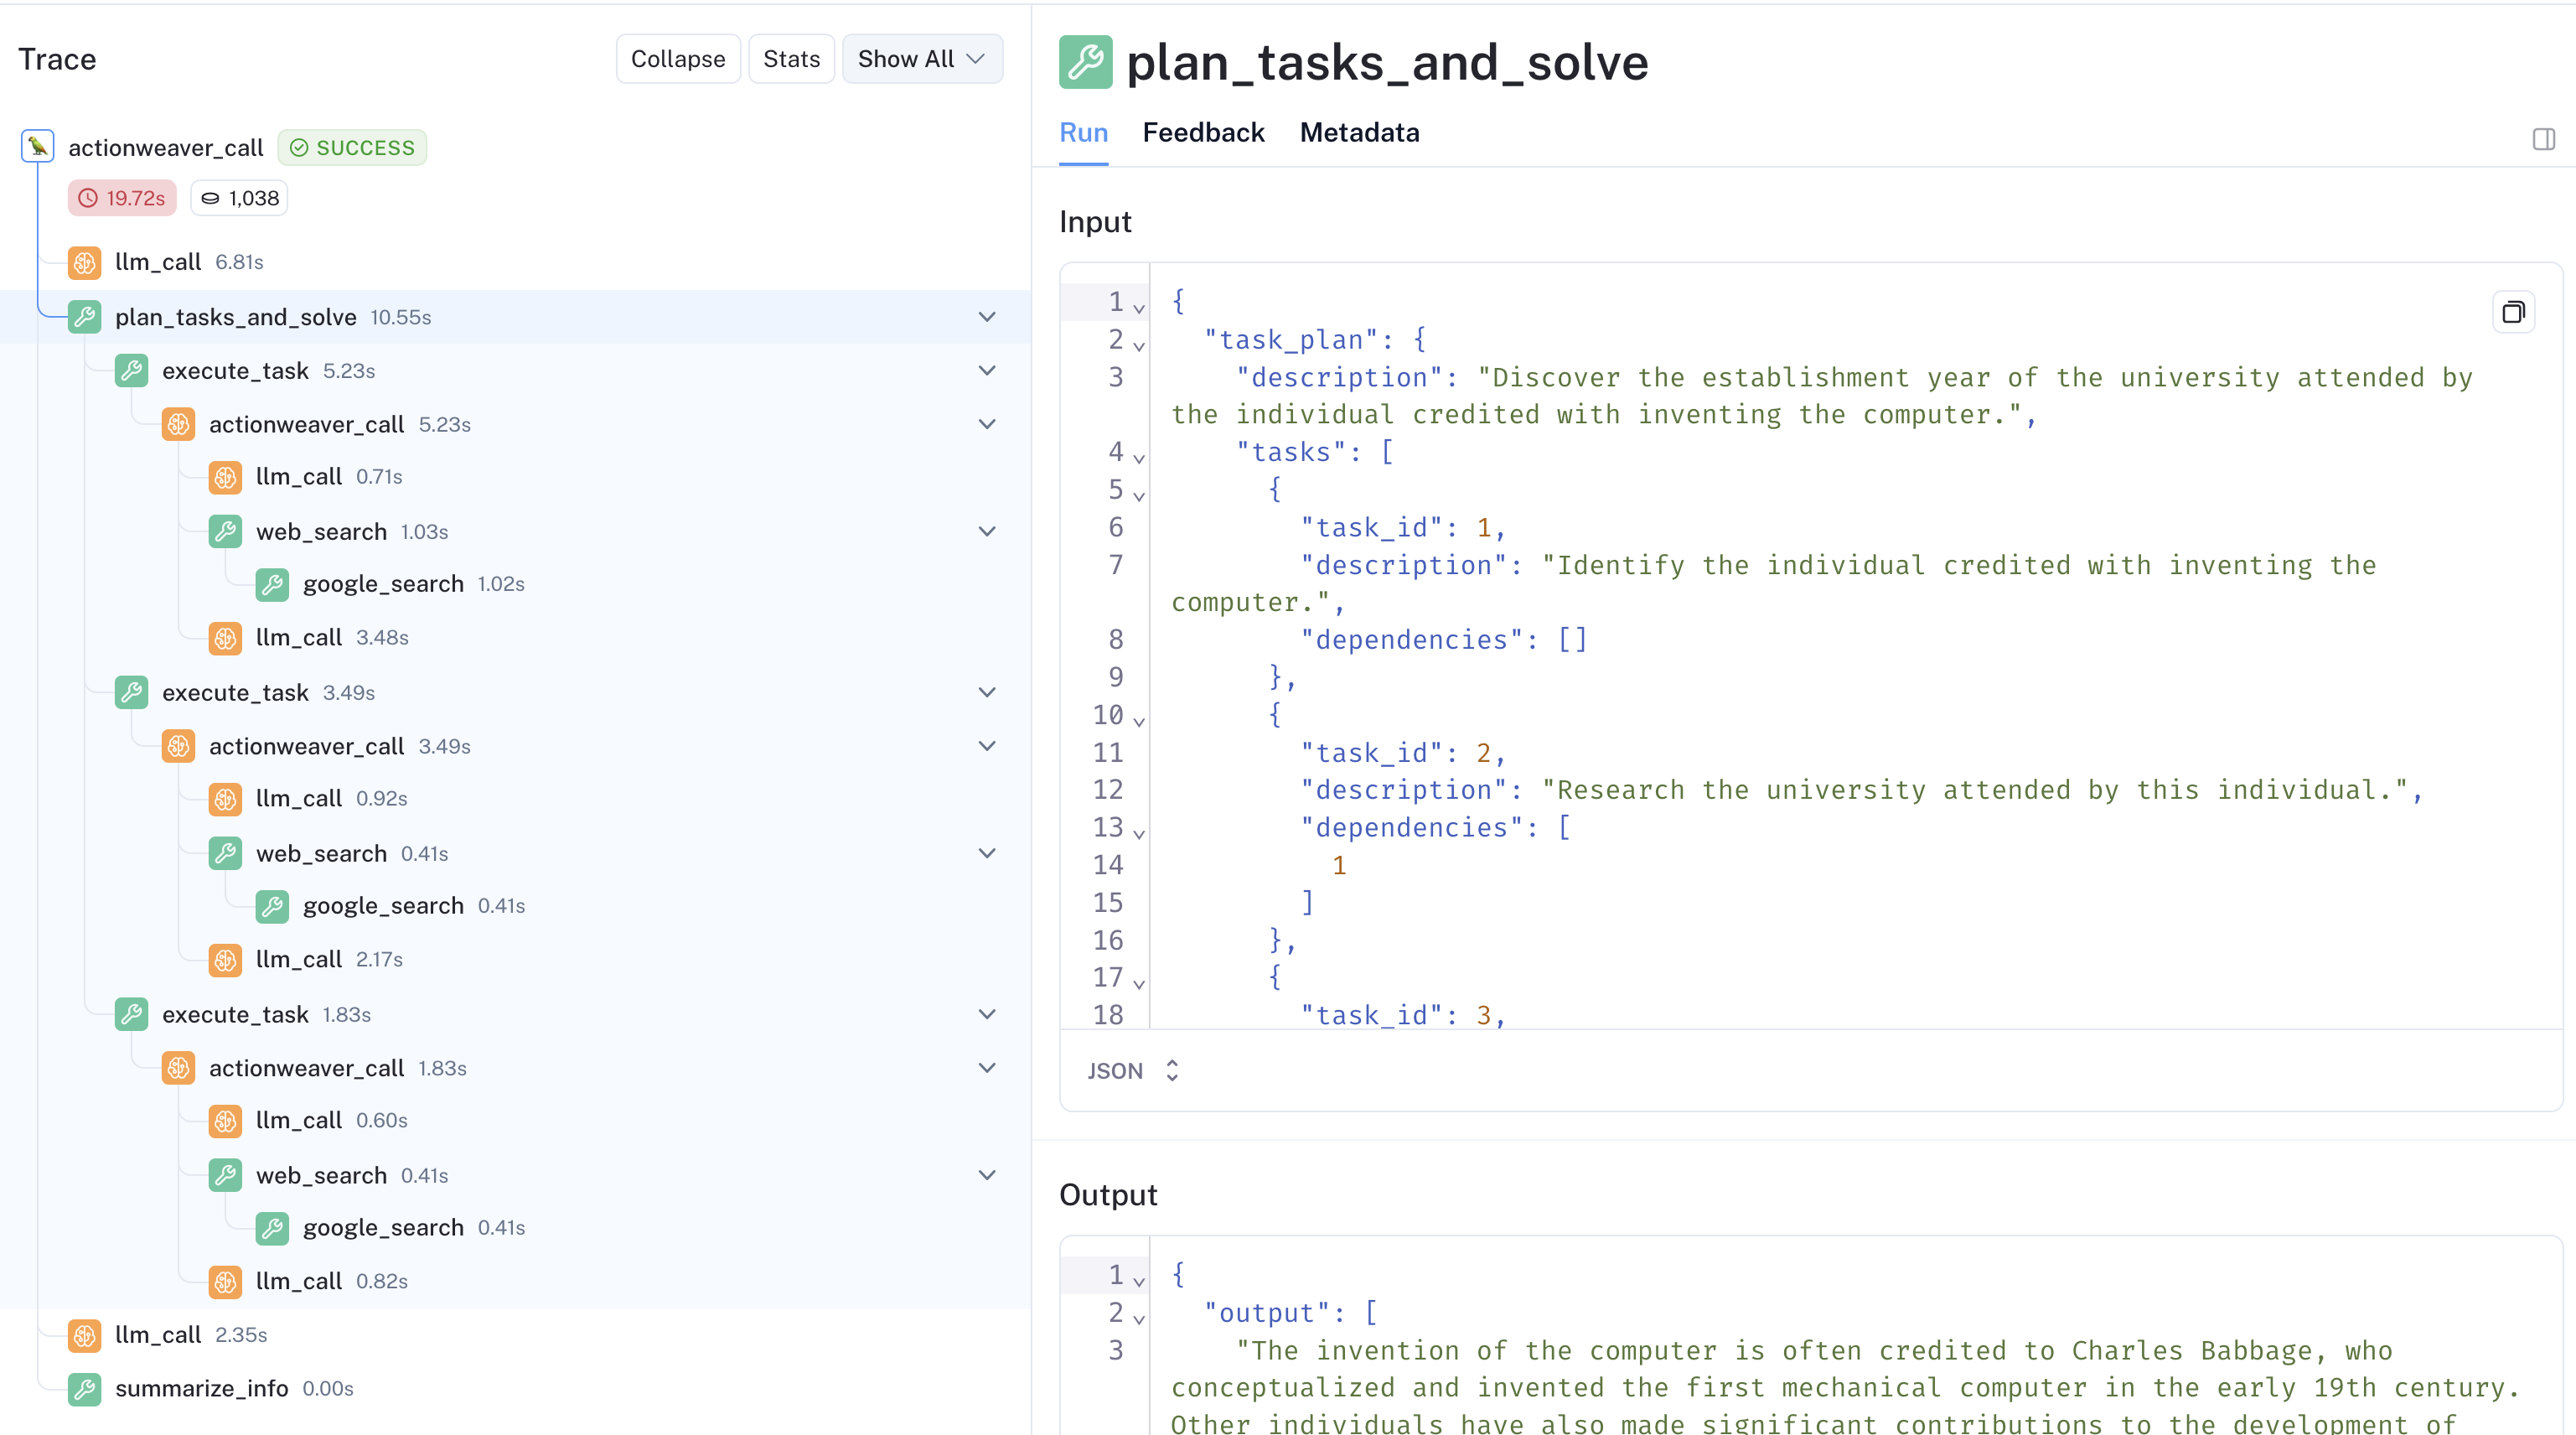Select the llm_call 3.48s row
Viewport: 2576px width, 1435px height.
tap(515, 638)
